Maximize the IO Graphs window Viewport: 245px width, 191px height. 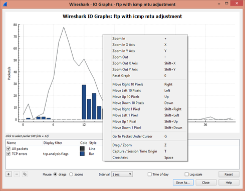[226, 3]
